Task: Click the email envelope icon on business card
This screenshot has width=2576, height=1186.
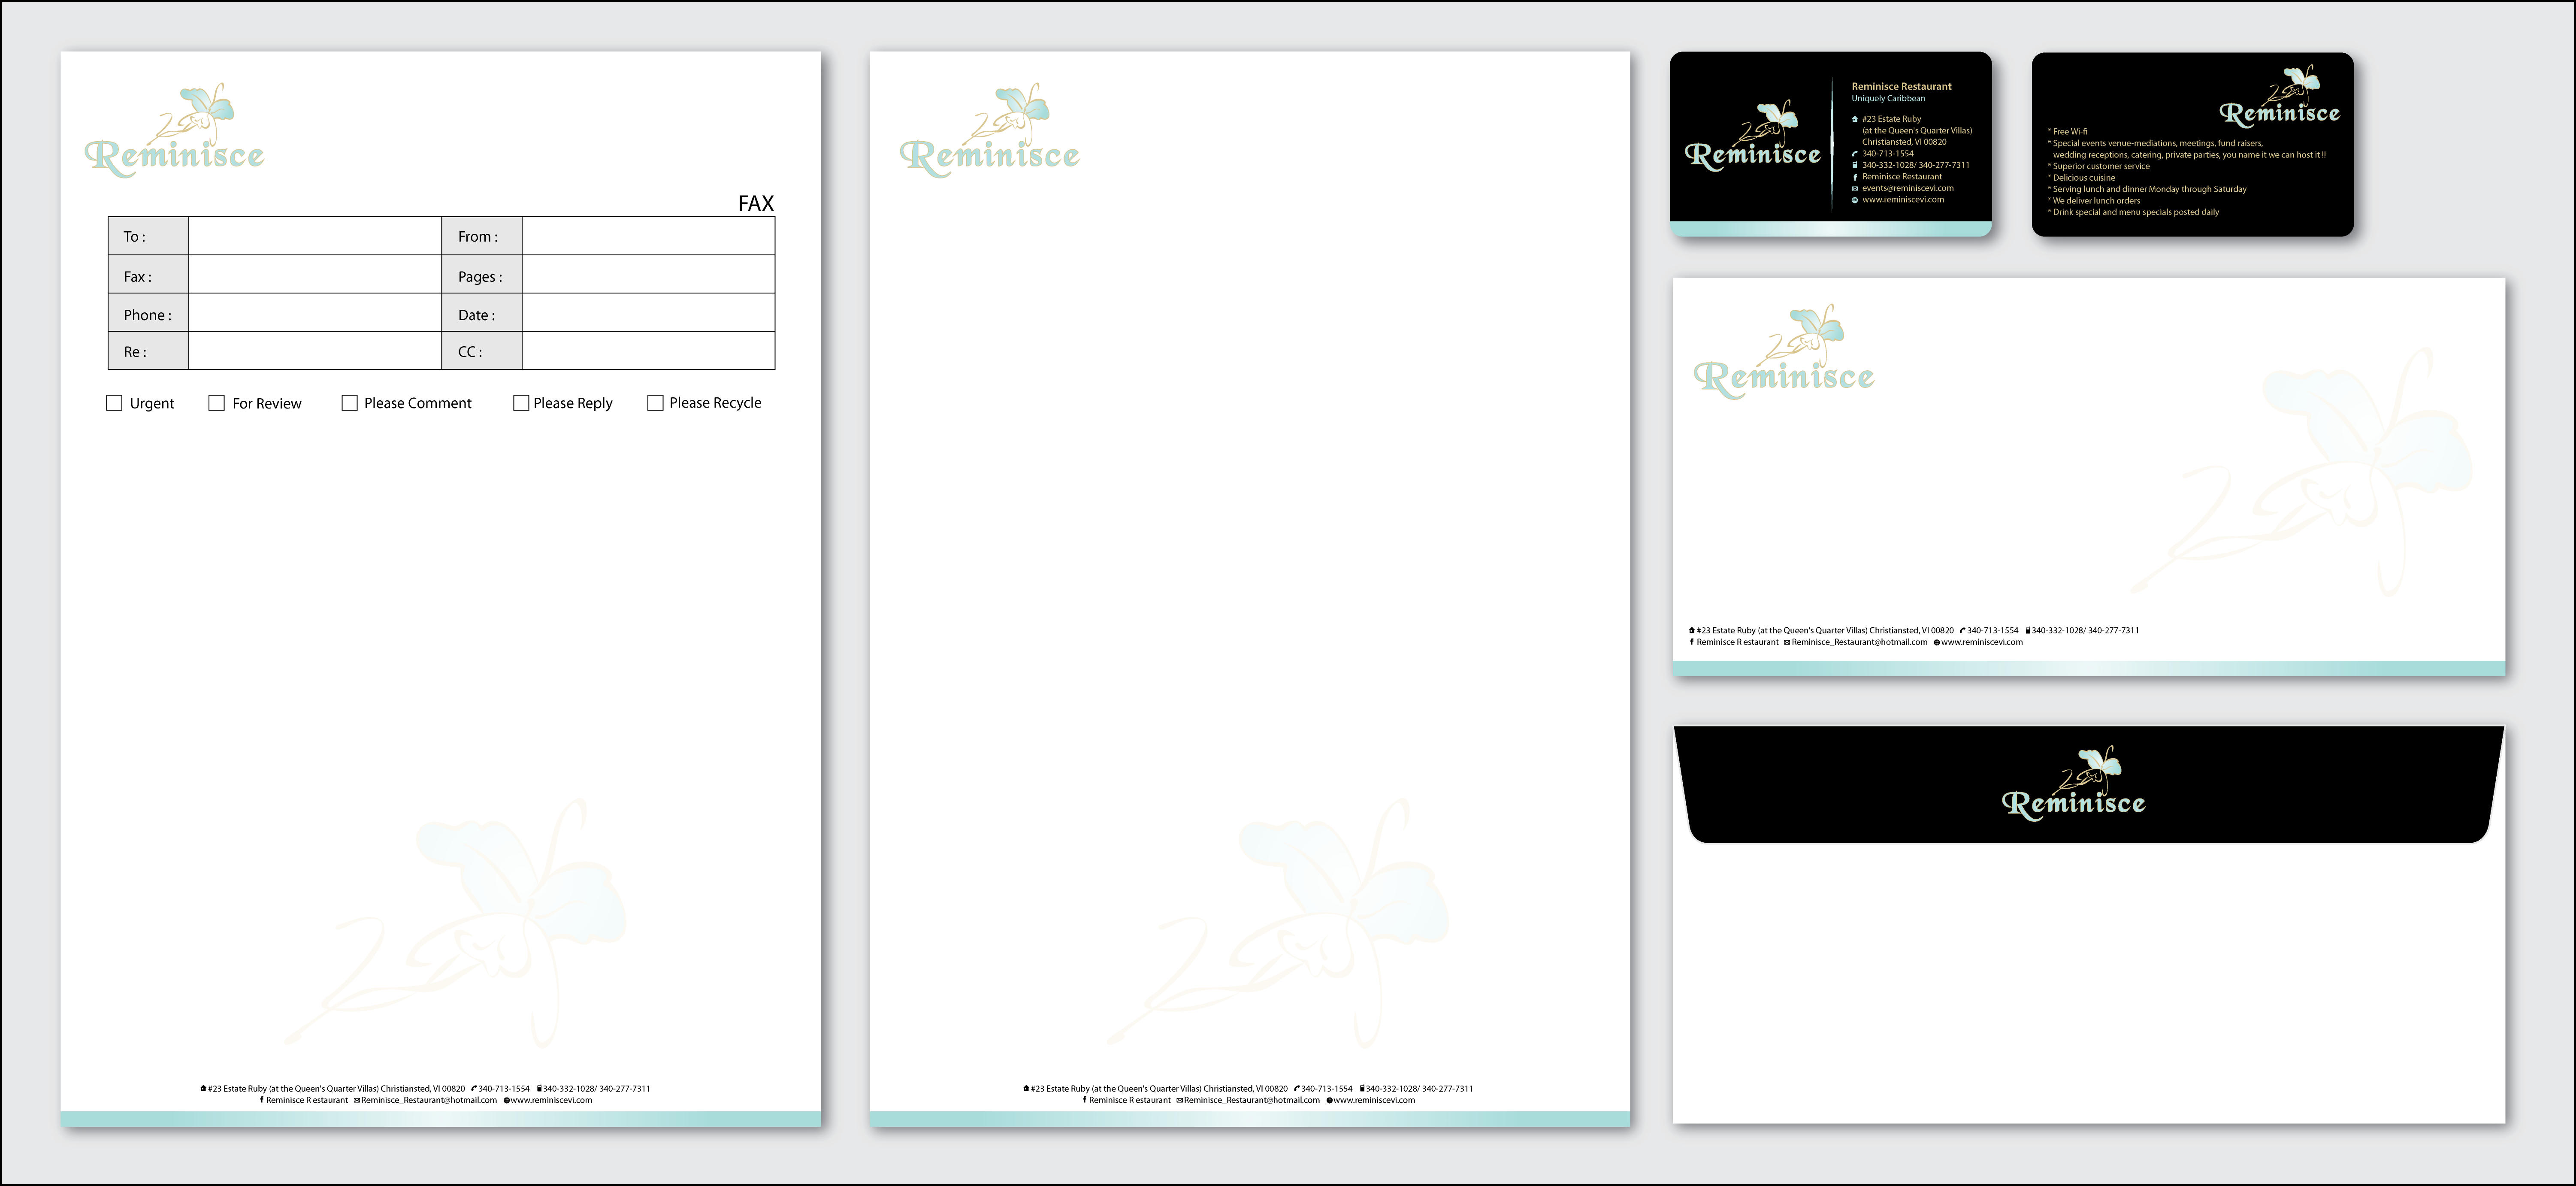Action: tap(1855, 188)
